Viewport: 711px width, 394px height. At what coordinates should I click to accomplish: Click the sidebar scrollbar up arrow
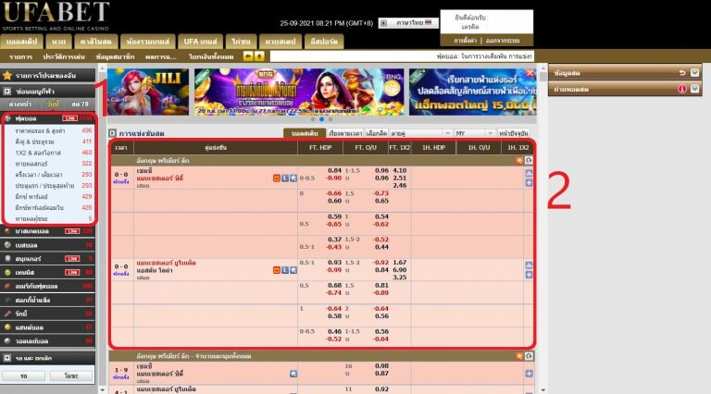click(x=102, y=68)
